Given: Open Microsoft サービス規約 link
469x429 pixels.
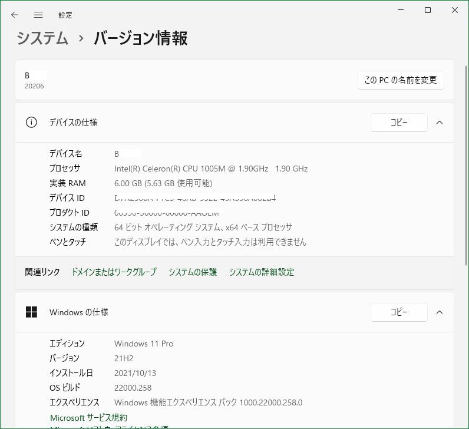Looking at the screenshot, I should [x=88, y=417].
